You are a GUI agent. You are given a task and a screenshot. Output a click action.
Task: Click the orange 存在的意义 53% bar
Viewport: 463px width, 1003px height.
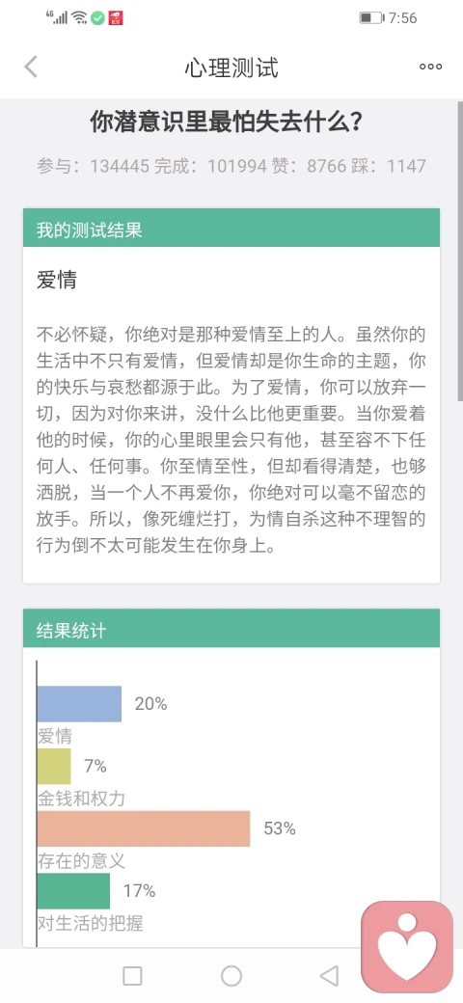tap(144, 829)
